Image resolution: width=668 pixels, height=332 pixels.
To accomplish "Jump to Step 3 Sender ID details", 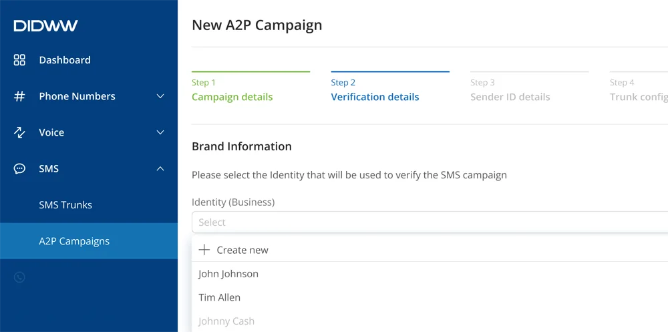I will click(x=510, y=97).
